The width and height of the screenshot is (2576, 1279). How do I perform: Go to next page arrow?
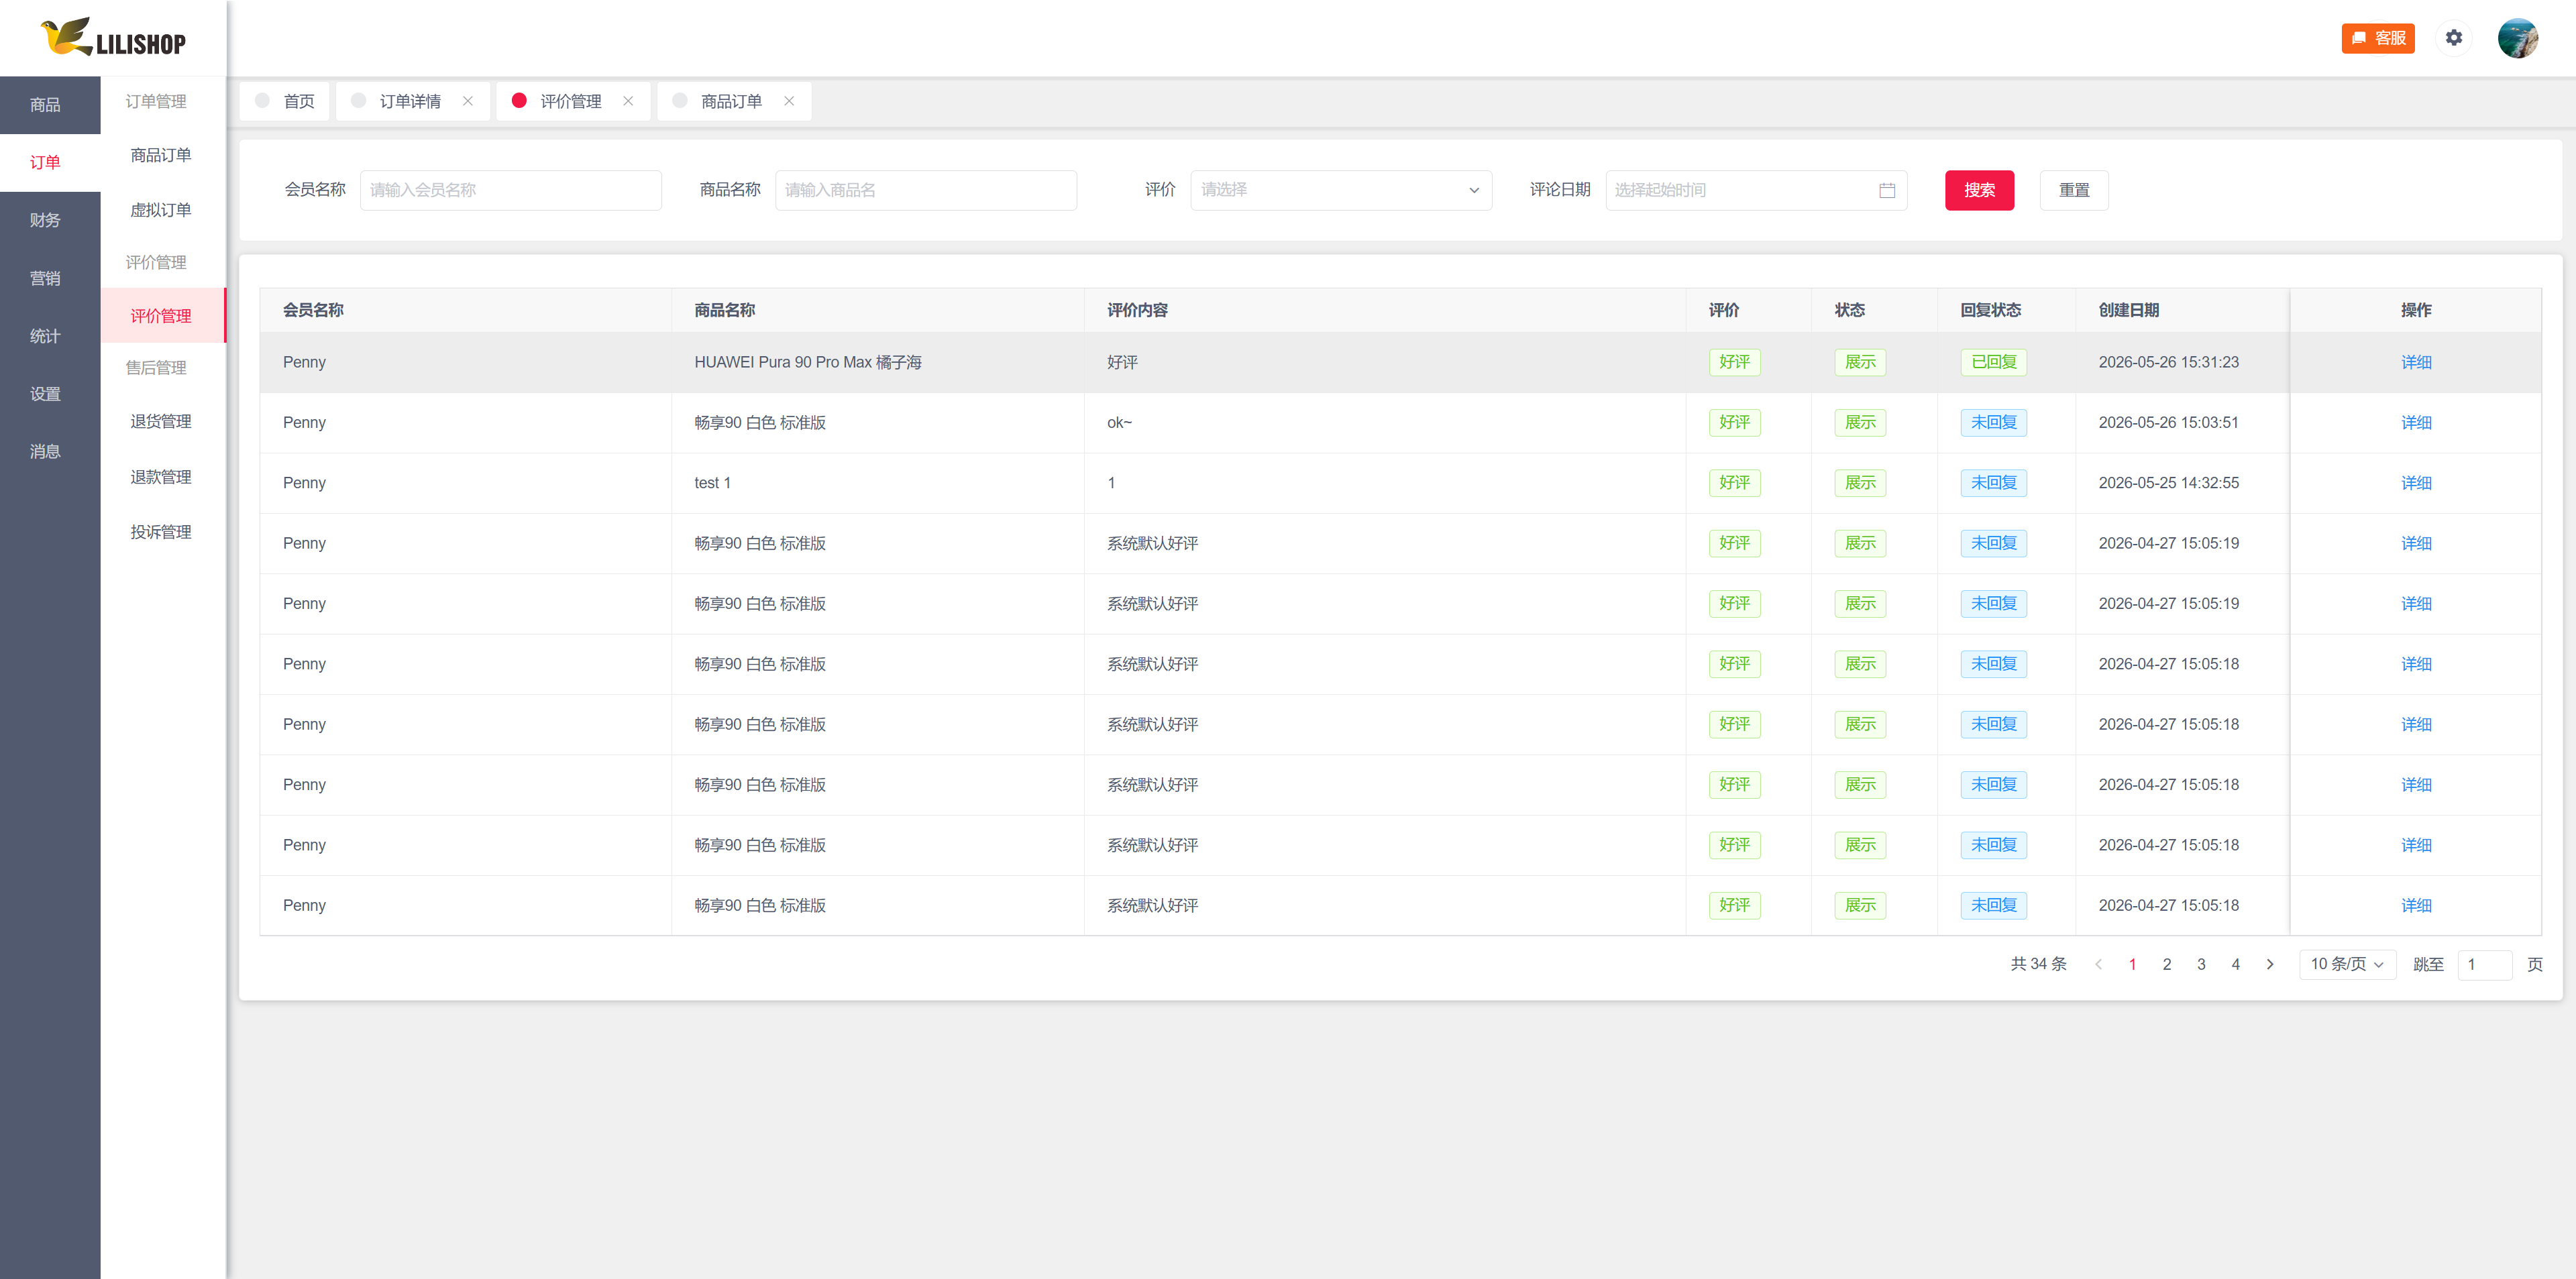click(x=2269, y=964)
